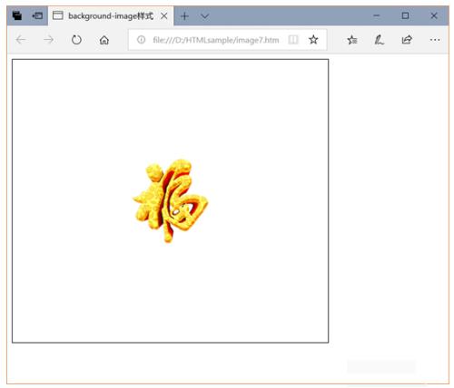Click the golden 福 character image
Image resolution: width=454 pixels, height=388 pixels.
(x=170, y=200)
